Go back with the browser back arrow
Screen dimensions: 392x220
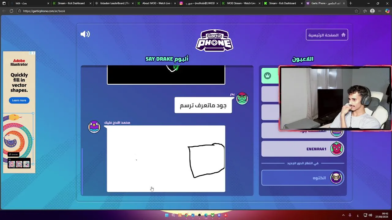coord(4,11)
